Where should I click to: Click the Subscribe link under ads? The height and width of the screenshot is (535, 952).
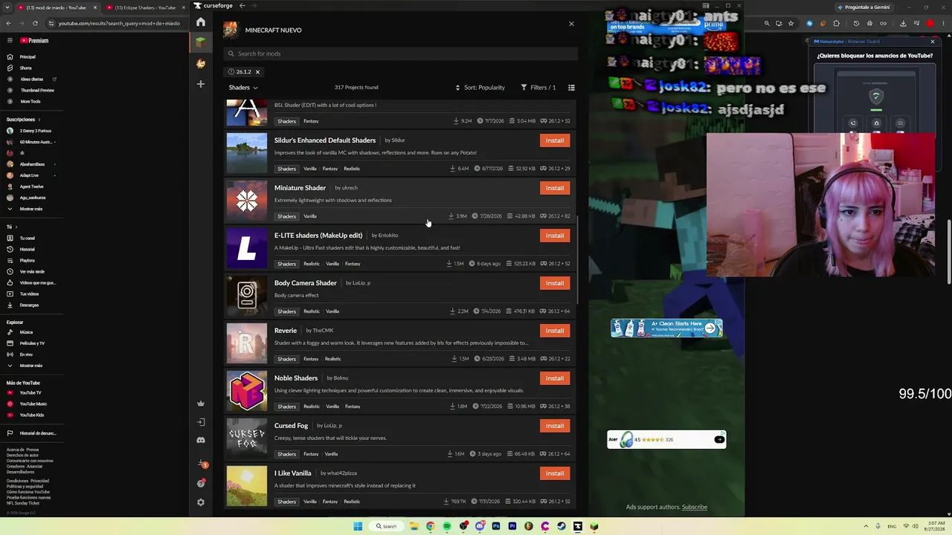click(x=695, y=508)
